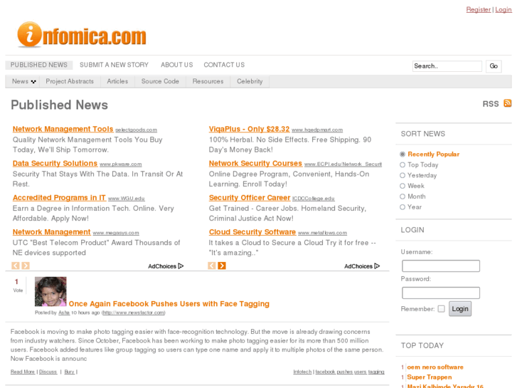Open Security Officer Career ad
The width and height of the screenshot is (517, 388).
click(250, 198)
